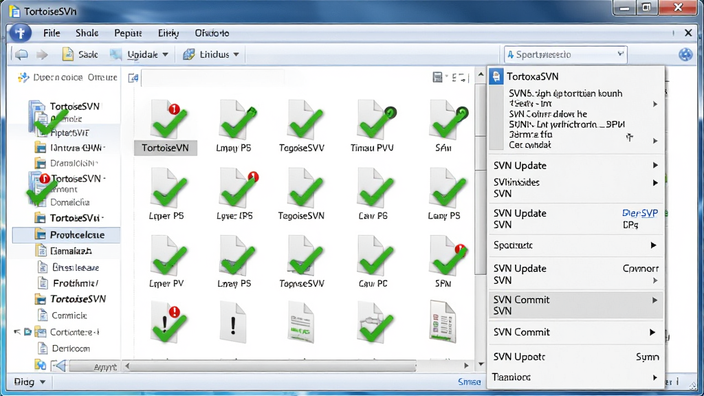Open the Eitkiy menu
Image resolution: width=704 pixels, height=396 pixels.
click(x=168, y=33)
